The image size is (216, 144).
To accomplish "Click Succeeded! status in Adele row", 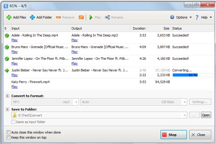I will pyautogui.click(x=181, y=35).
